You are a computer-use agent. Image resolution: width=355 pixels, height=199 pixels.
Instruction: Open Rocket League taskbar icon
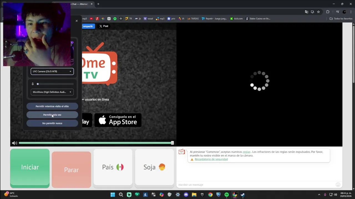pos(218,195)
